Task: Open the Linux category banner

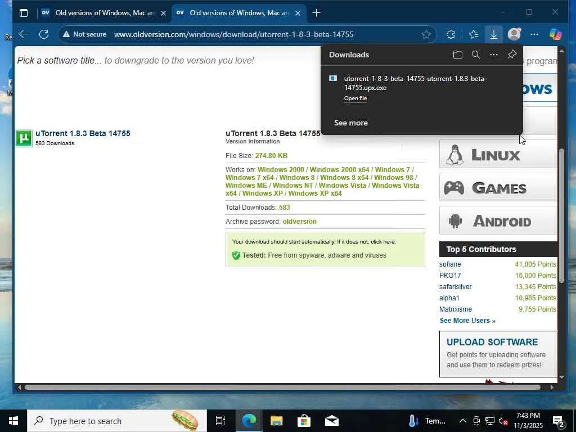Action: click(x=498, y=154)
